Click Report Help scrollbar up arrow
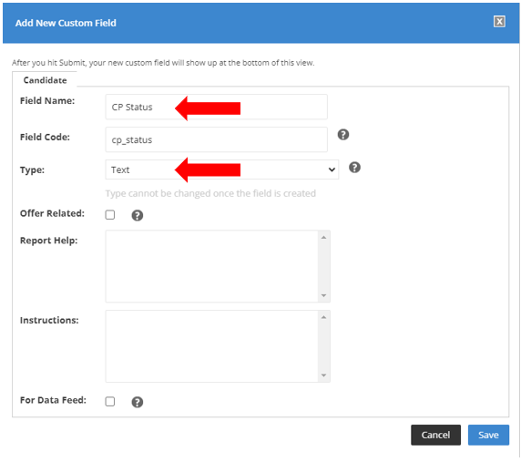 323,237
